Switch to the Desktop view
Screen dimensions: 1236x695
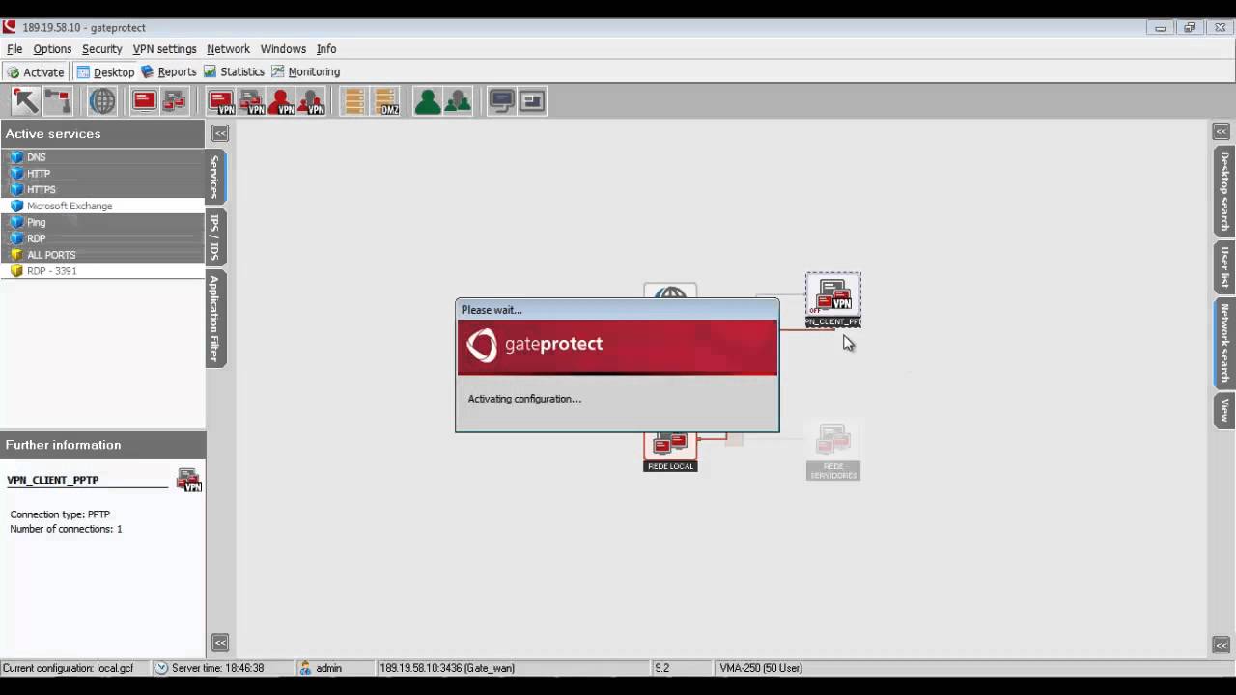(105, 72)
